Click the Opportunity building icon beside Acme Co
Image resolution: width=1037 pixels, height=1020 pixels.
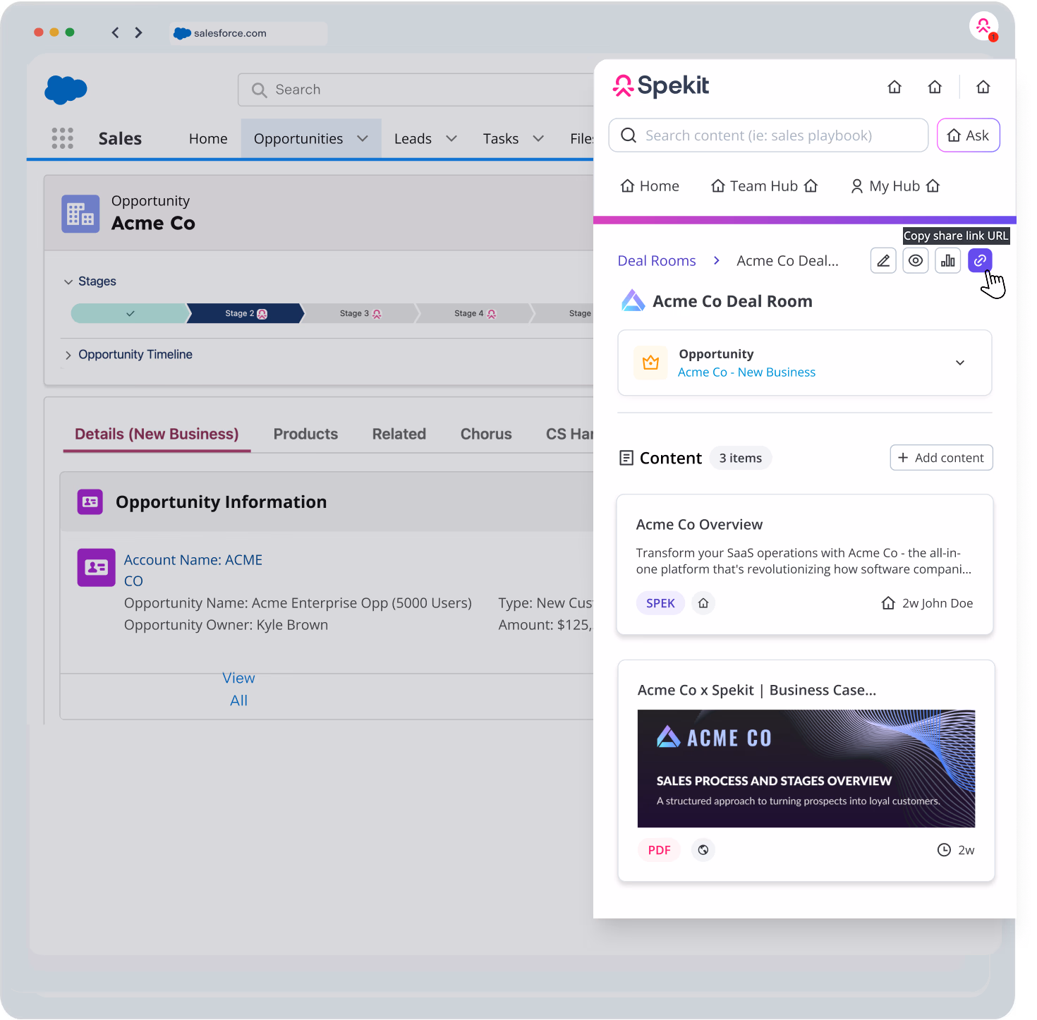click(x=80, y=214)
